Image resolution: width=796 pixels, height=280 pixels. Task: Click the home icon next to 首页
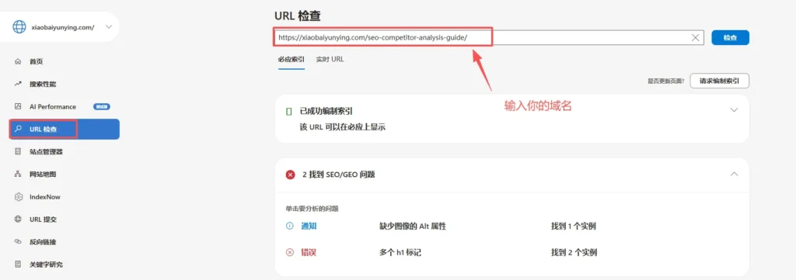[19, 62]
